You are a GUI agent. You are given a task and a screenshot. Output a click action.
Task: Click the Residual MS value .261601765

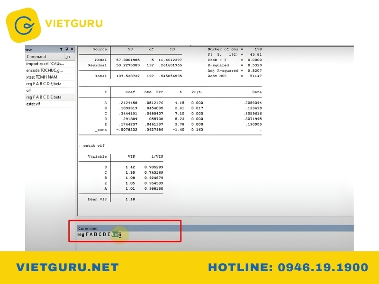click(x=171, y=65)
